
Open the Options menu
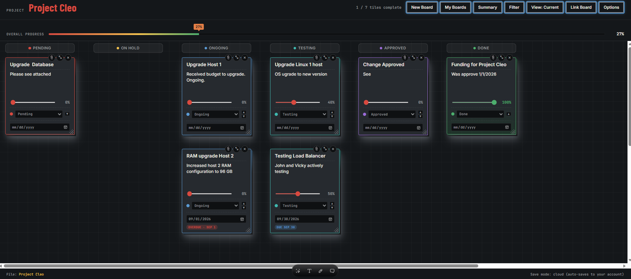point(611,7)
